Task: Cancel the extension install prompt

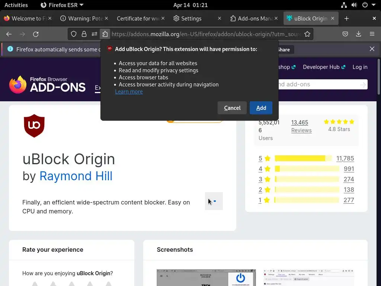Action: coord(232,108)
